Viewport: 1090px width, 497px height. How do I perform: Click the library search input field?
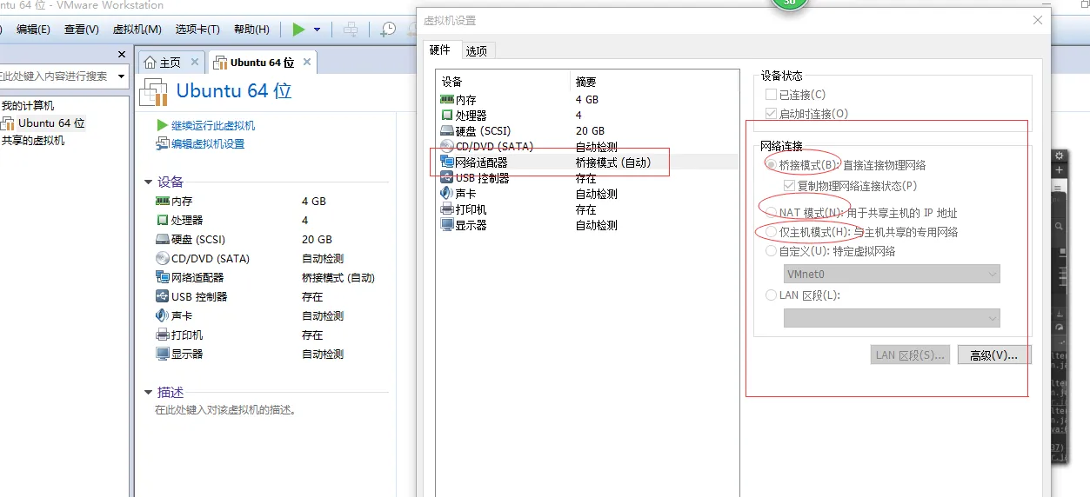click(x=56, y=76)
